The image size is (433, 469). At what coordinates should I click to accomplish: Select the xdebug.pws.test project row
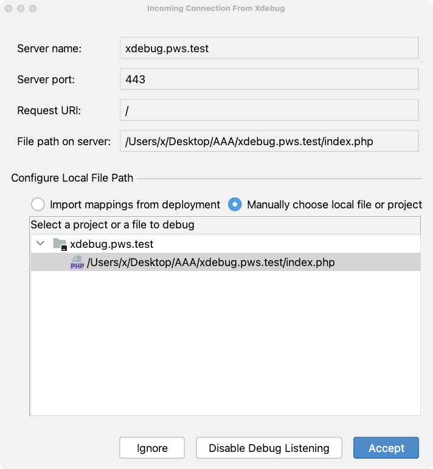coord(226,244)
